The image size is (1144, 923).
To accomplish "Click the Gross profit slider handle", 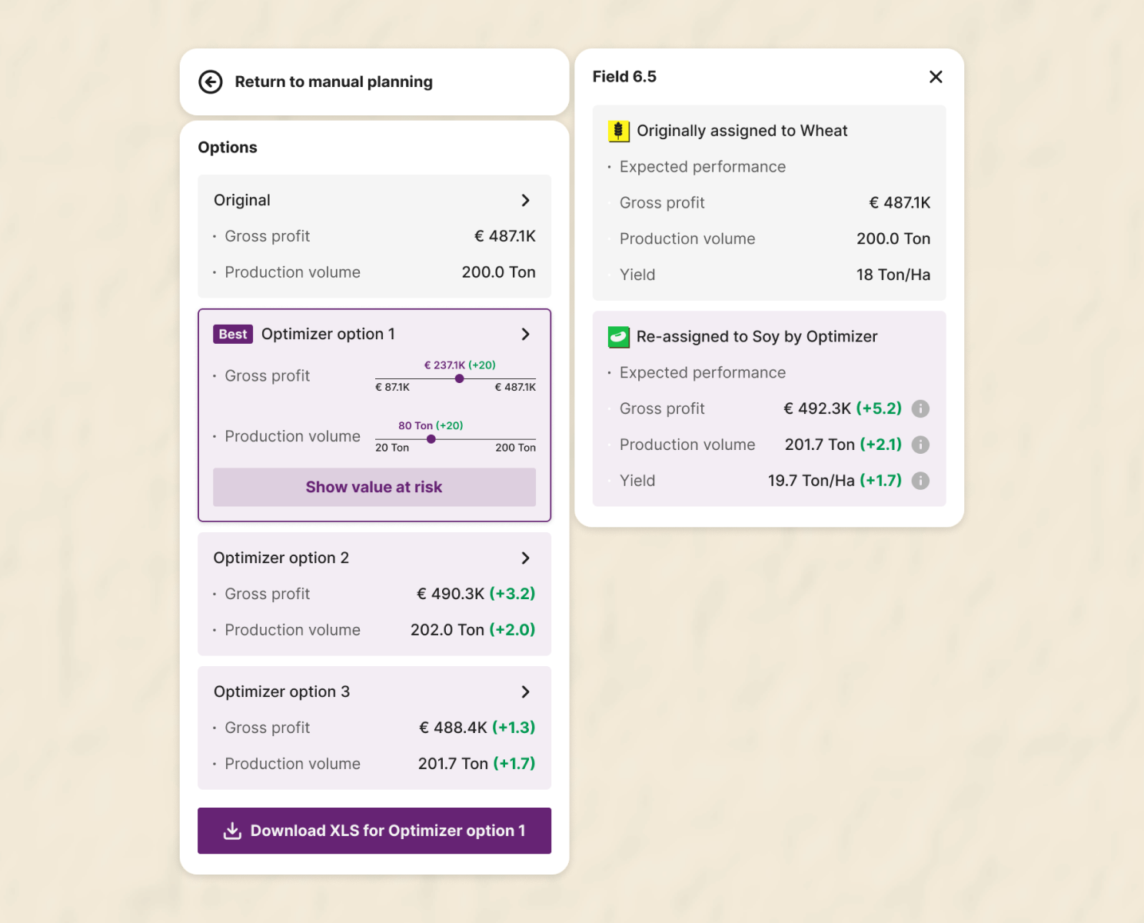I will (x=460, y=378).
